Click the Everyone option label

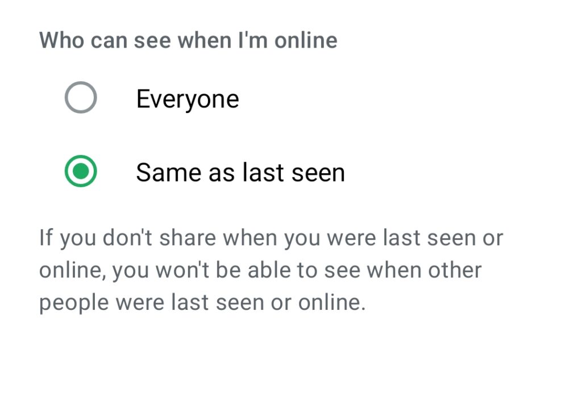[x=188, y=99]
